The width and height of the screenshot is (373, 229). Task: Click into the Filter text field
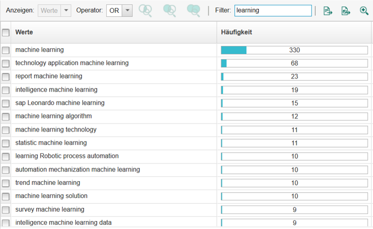[273, 11]
